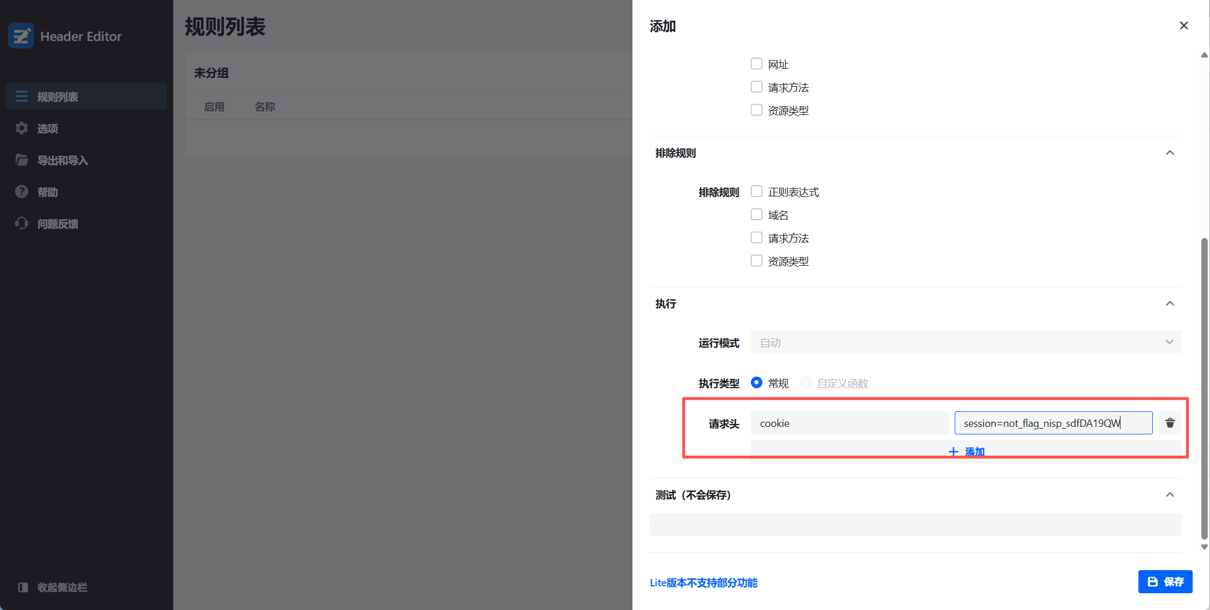Click the Header Editor logo icon
This screenshot has width=1210, height=610.
(x=21, y=36)
